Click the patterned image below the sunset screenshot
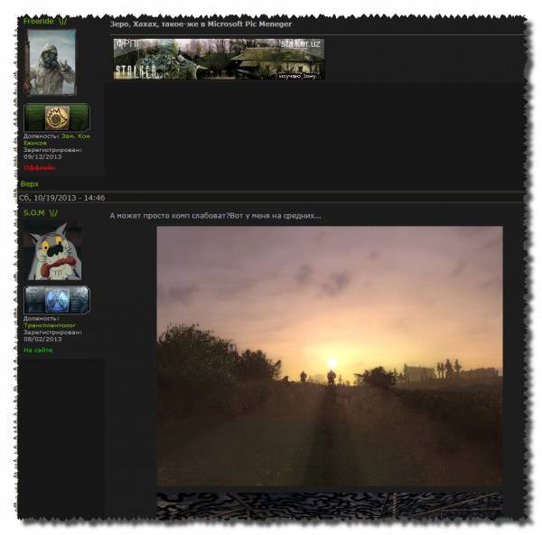This screenshot has height=535, width=542. click(x=329, y=505)
